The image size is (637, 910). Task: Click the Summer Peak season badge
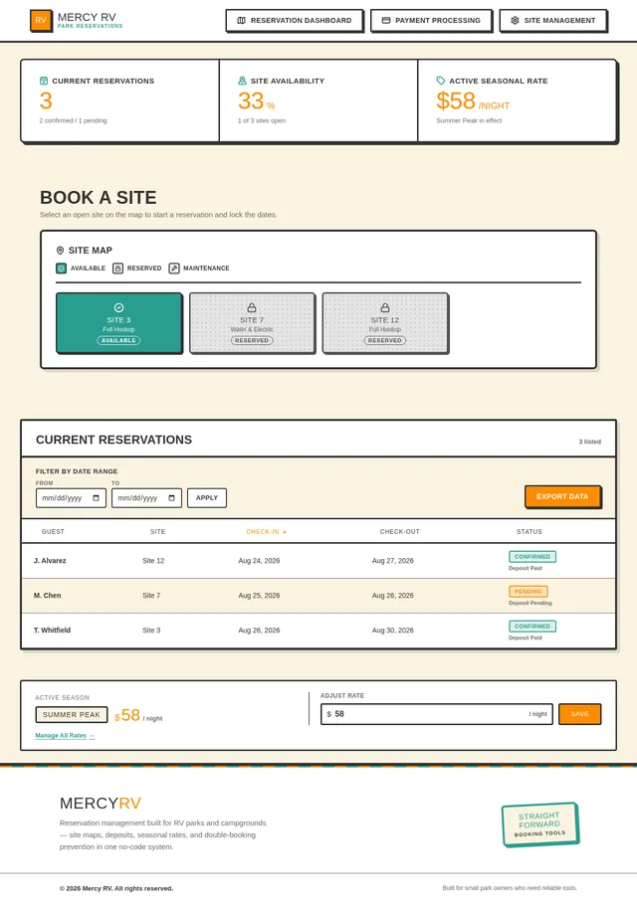point(72,715)
